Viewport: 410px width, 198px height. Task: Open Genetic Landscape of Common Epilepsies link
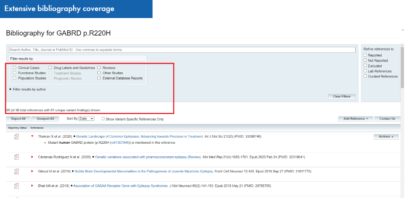(x=140, y=137)
